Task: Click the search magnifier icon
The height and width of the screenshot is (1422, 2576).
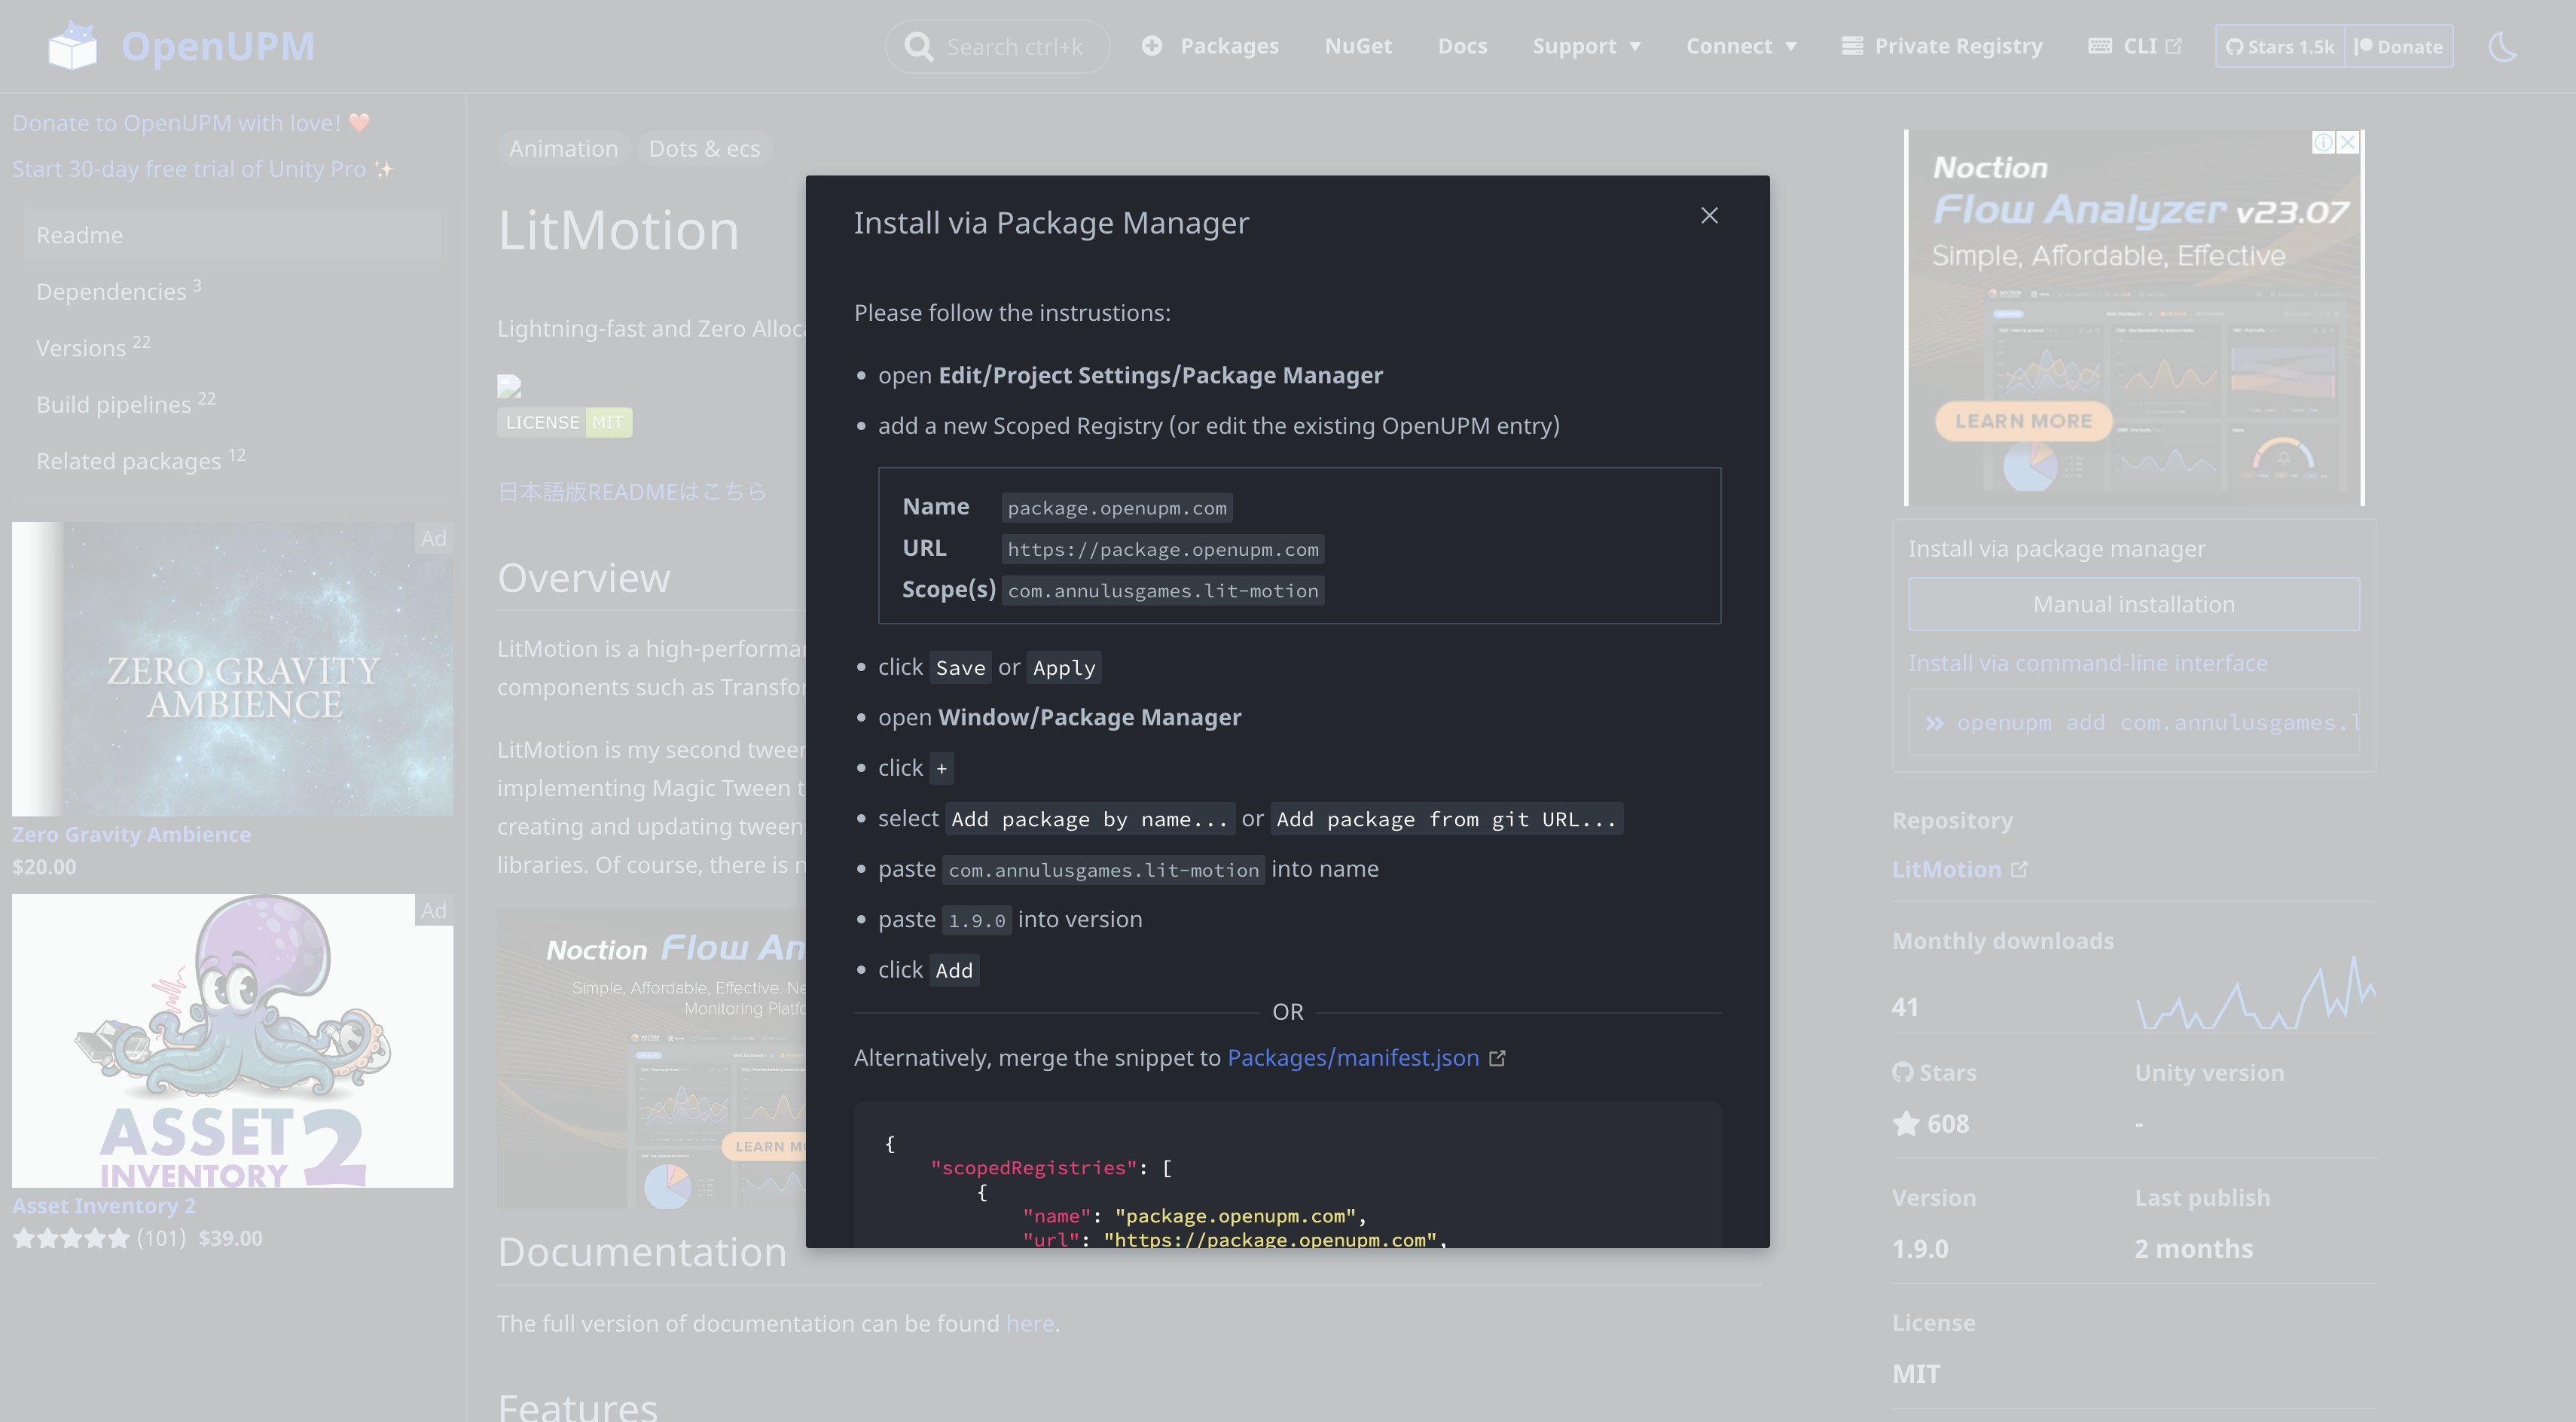Action: coord(919,46)
